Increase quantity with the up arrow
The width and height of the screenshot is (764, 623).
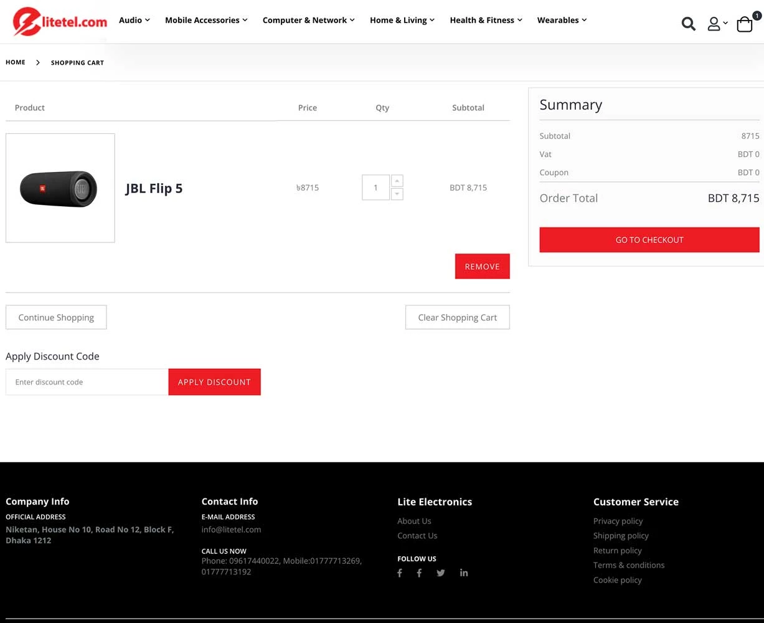coord(397,181)
